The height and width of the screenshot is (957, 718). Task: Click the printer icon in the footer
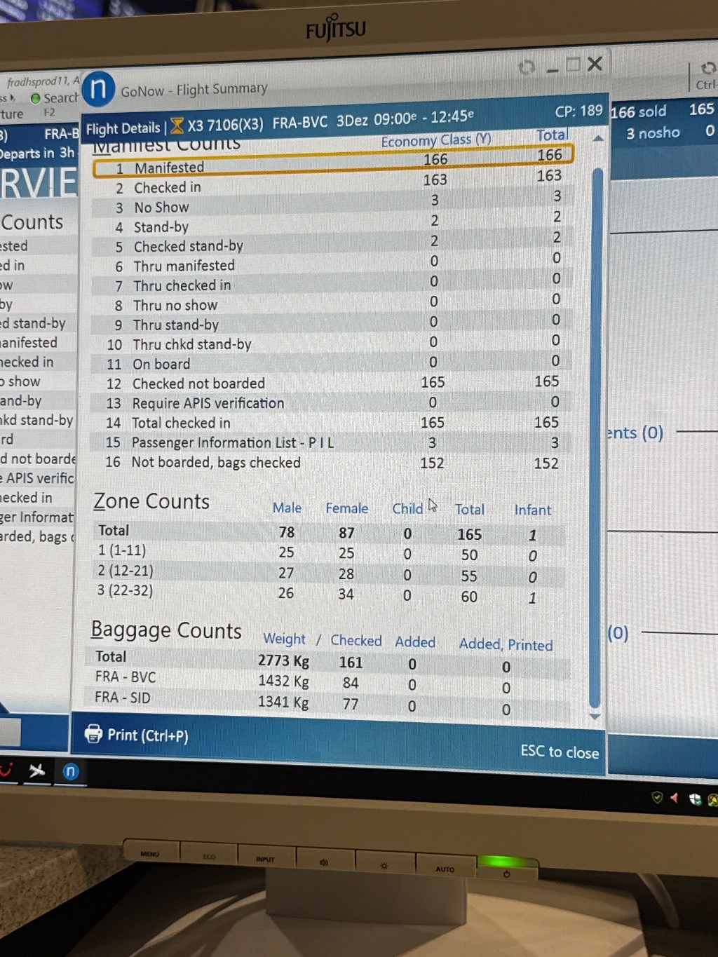[x=93, y=734]
